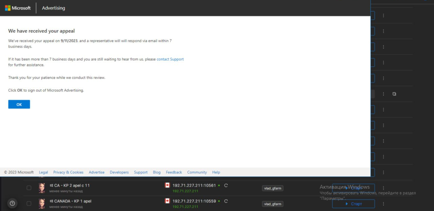Click the Canada flag next to proxy 192.71.227.211:10561
434x211 pixels.
167,185
